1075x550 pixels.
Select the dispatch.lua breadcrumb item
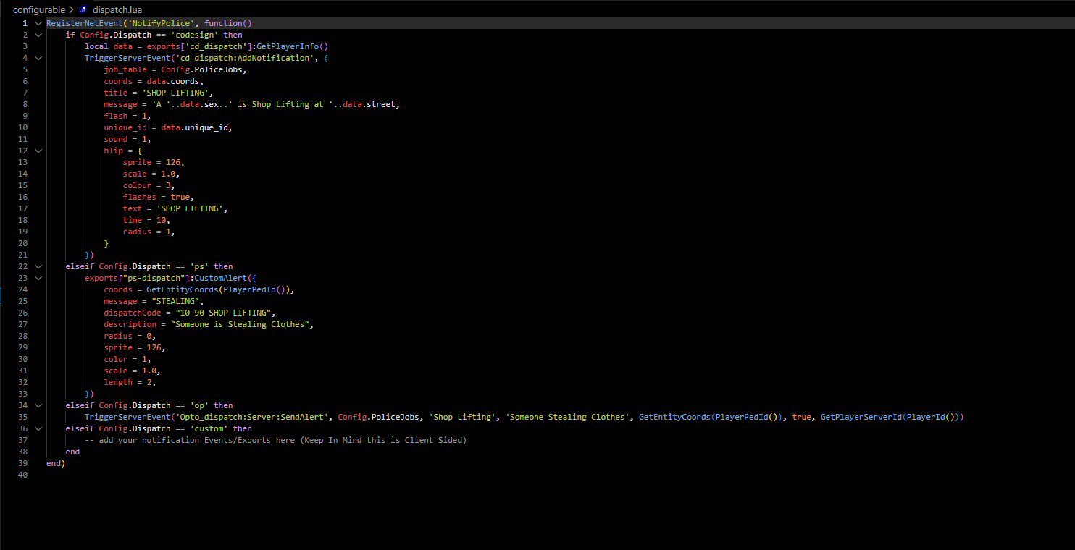coord(117,10)
